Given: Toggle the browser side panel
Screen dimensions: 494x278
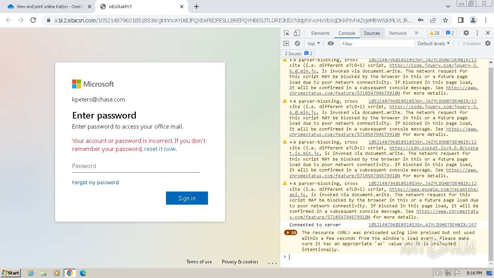Looking at the screenshot, I should tap(460, 20).
